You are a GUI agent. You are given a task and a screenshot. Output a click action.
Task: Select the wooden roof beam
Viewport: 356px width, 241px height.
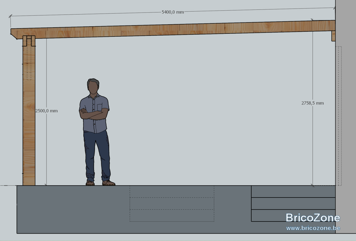coord(173,29)
